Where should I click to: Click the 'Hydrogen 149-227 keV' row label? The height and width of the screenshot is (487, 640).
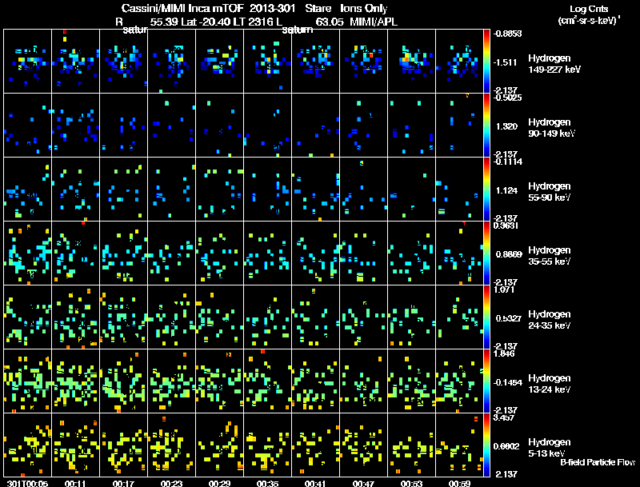point(554,64)
